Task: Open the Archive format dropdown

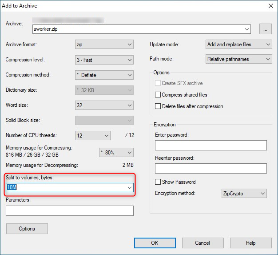Action: click(x=104, y=45)
